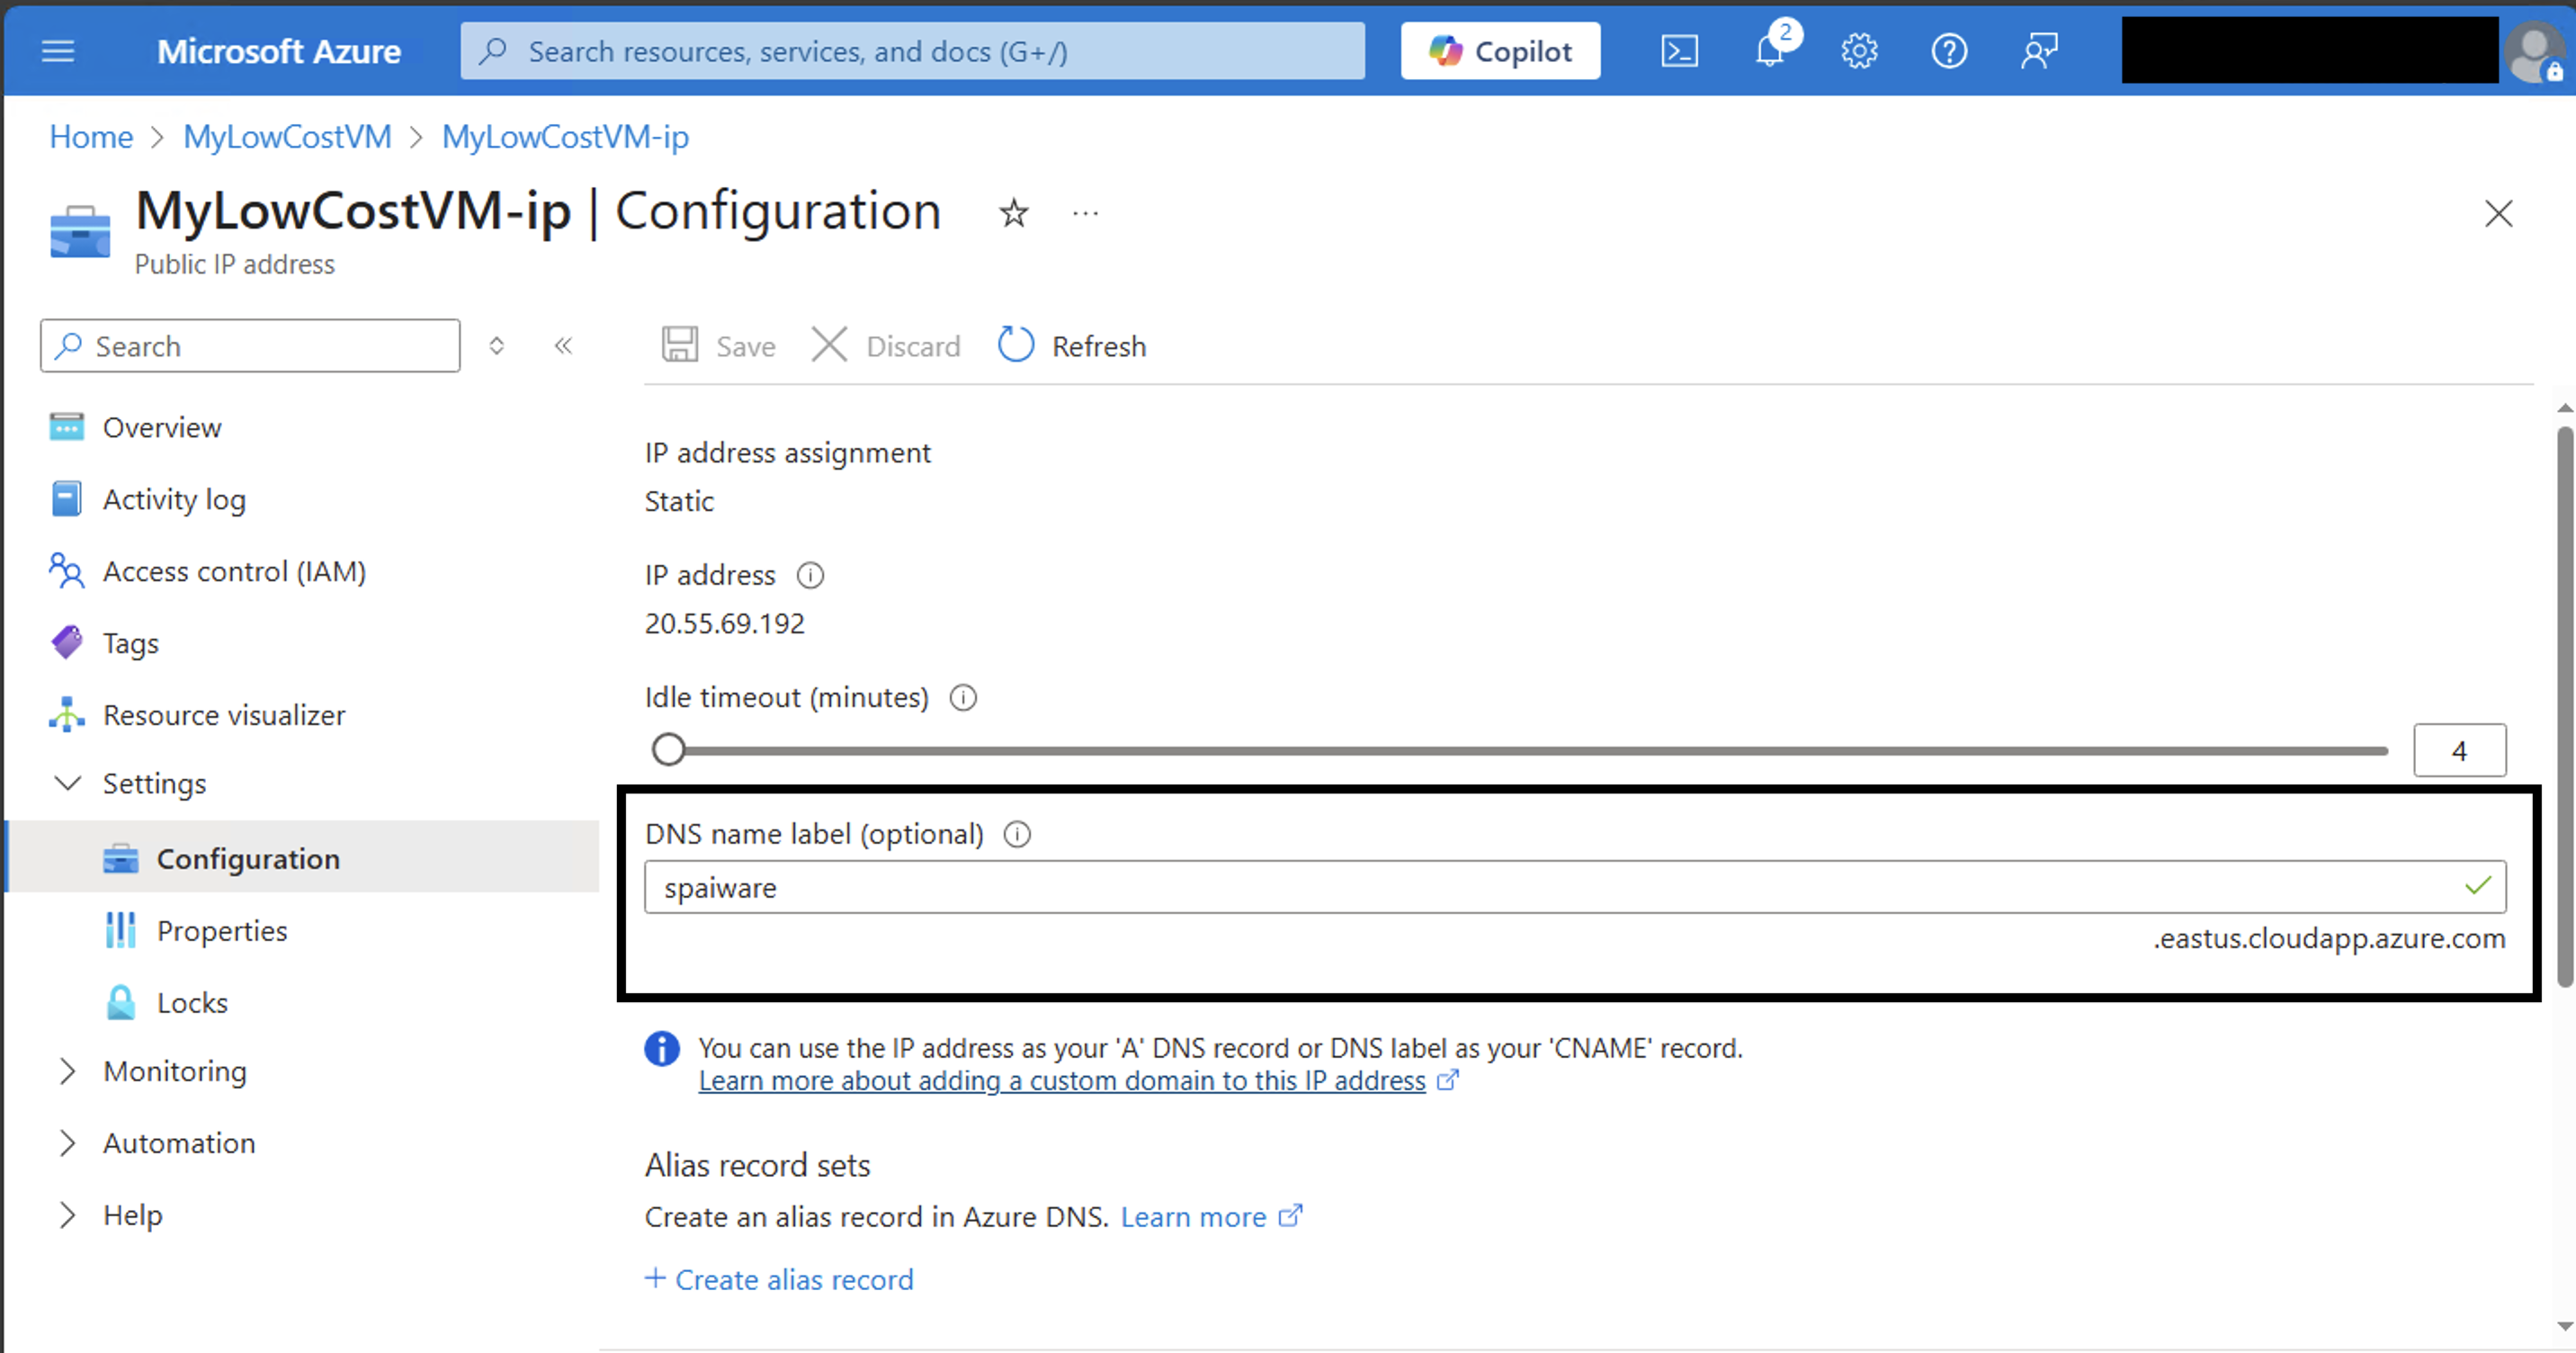Click the Idle timeout slider handle

(x=668, y=749)
